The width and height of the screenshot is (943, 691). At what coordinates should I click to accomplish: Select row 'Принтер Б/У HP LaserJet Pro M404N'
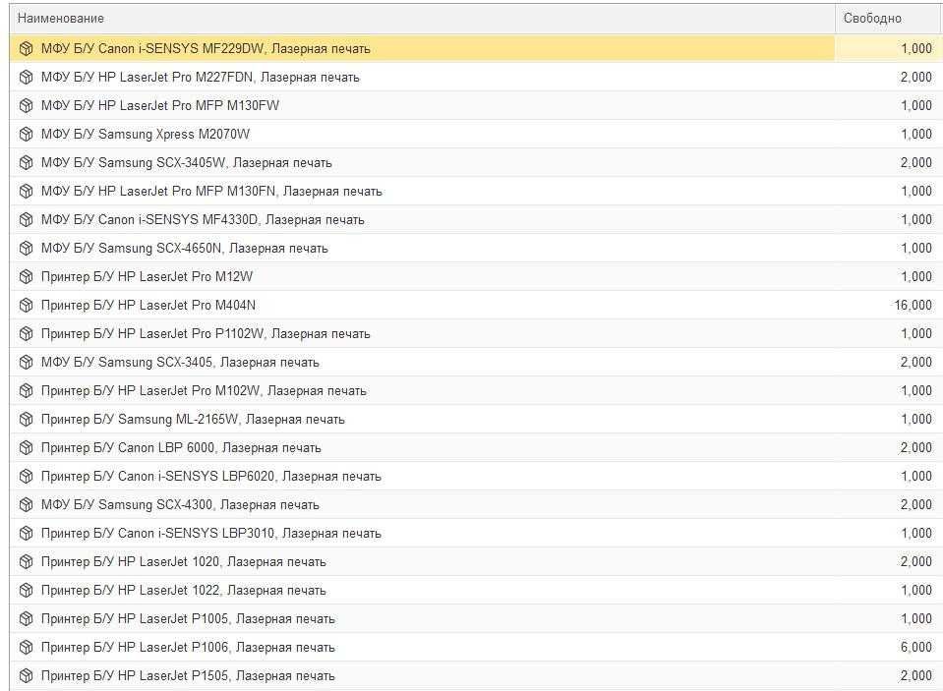point(476,306)
